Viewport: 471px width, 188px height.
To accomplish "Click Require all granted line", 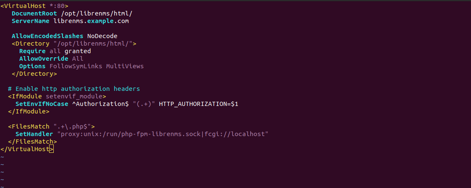I will [x=55, y=51].
